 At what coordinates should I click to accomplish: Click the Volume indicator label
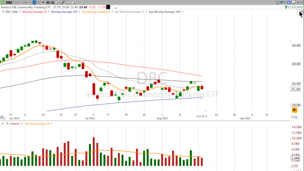point(14,123)
